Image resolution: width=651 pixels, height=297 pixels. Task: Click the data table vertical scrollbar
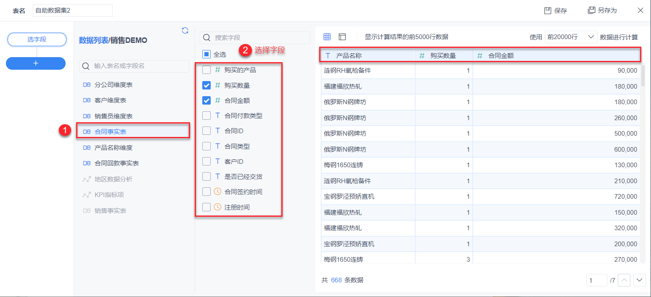[643, 76]
